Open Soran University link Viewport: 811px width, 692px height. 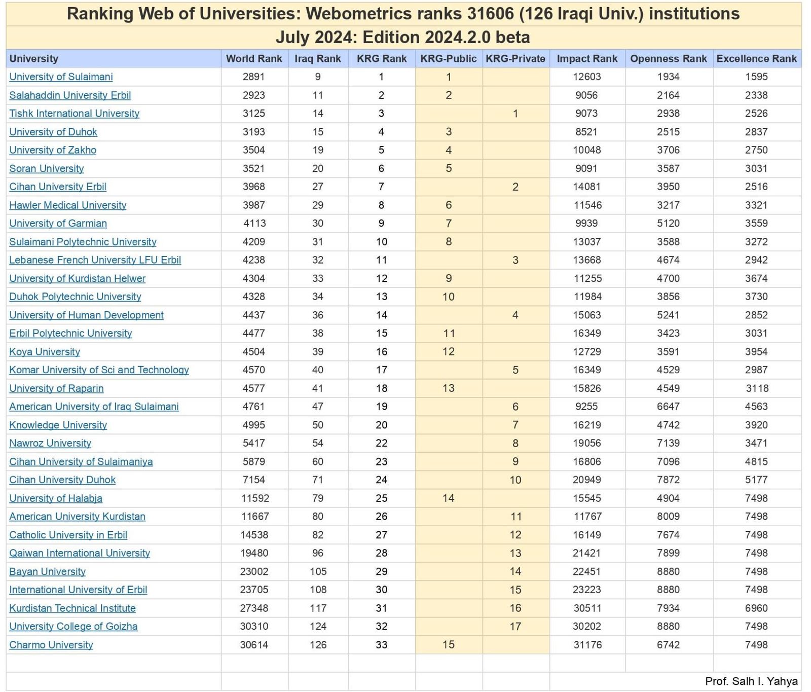[x=47, y=168]
